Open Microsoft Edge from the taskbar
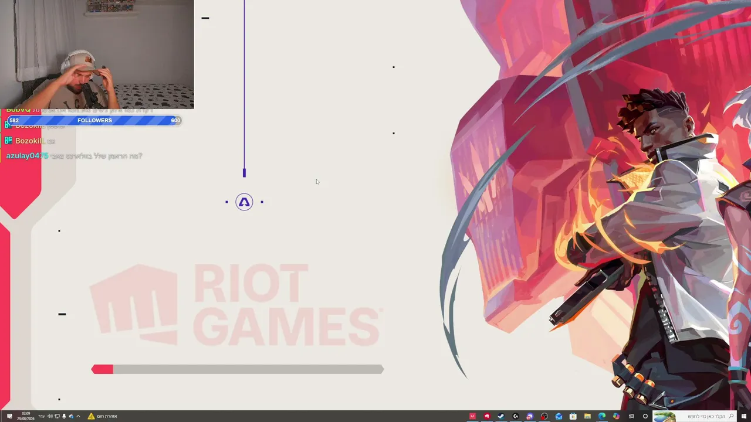The height and width of the screenshot is (422, 751). tap(602, 416)
